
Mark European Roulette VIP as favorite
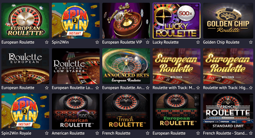coord(148,42)
